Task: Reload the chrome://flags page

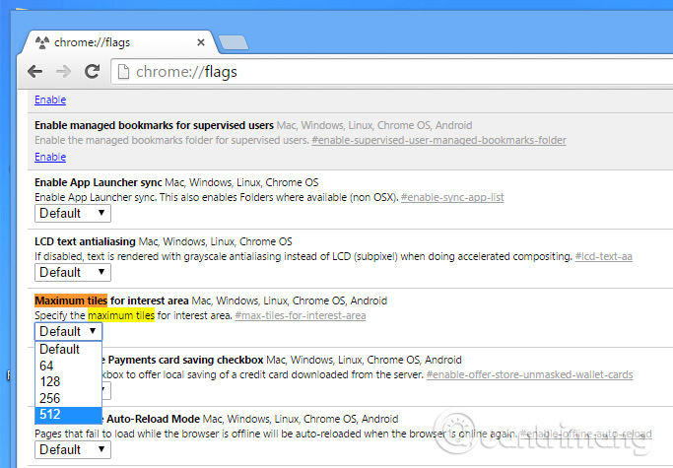Action: pos(92,71)
